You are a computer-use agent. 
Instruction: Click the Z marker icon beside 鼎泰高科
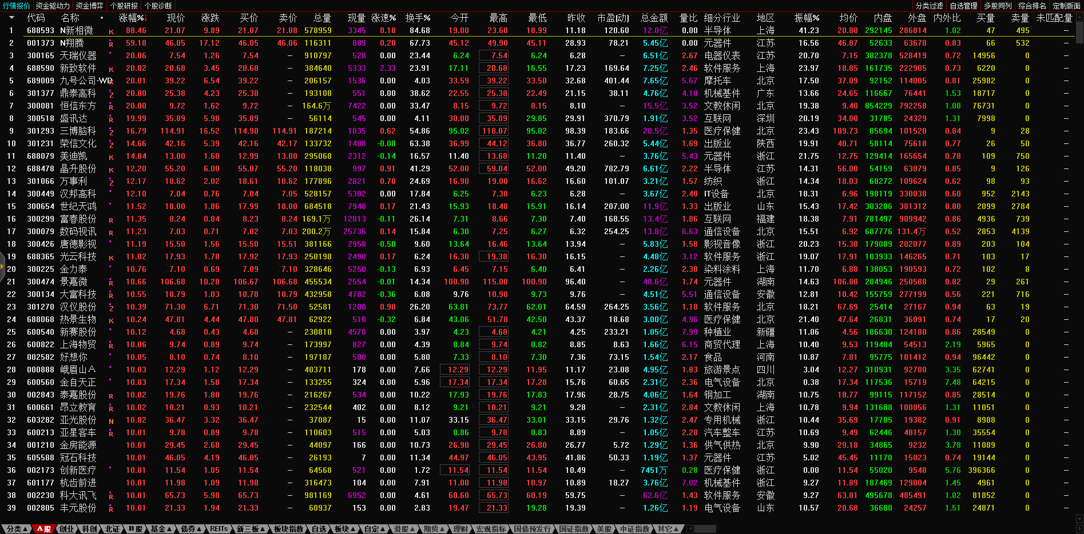coord(111,94)
